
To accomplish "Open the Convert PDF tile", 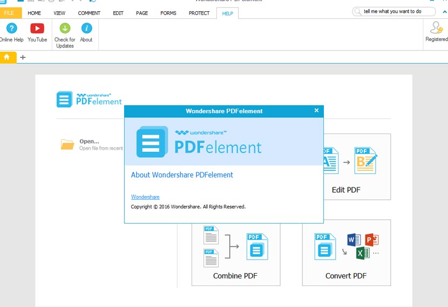I will click(347, 253).
